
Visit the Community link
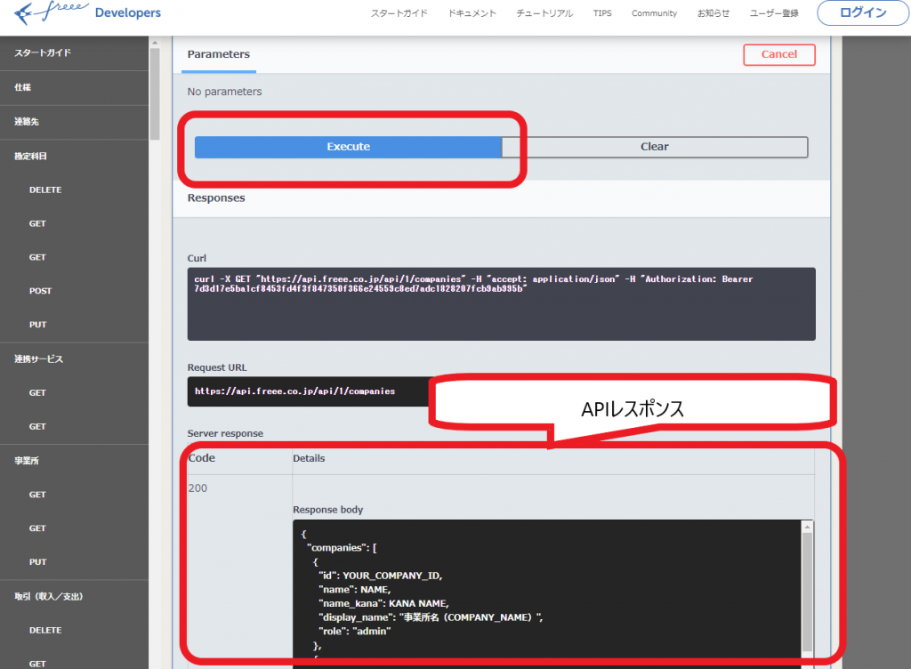click(654, 13)
